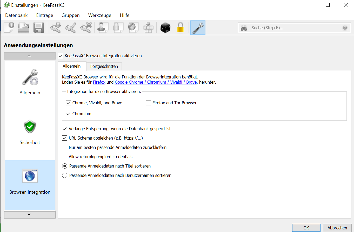
Task: Uncheck Chrome, Vivaldi, and Brave
Action: tap(68, 103)
